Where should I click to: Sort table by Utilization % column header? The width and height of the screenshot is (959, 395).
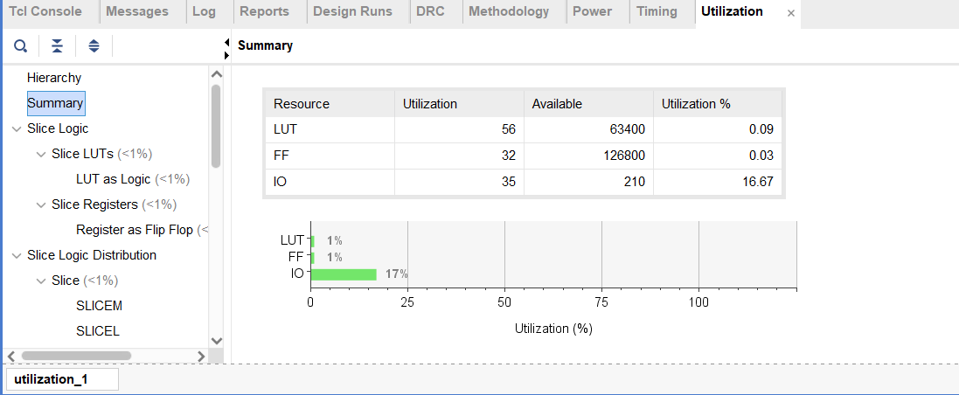tap(696, 104)
